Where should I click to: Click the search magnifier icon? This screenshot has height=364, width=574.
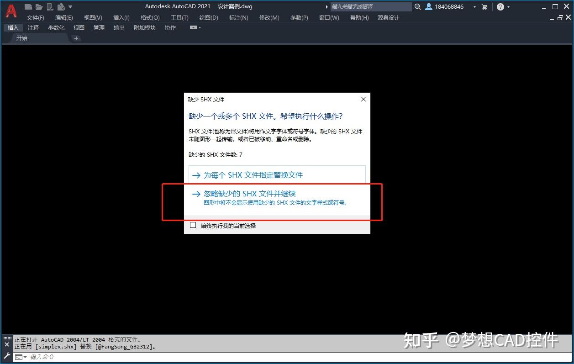417,7
